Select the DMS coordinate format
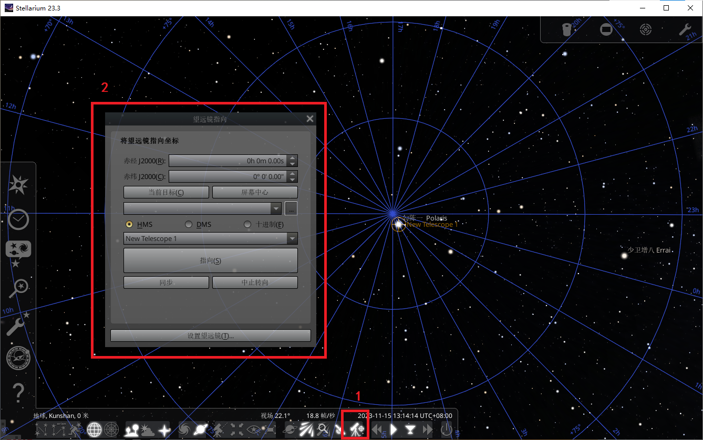This screenshot has width=703, height=440. (x=189, y=225)
